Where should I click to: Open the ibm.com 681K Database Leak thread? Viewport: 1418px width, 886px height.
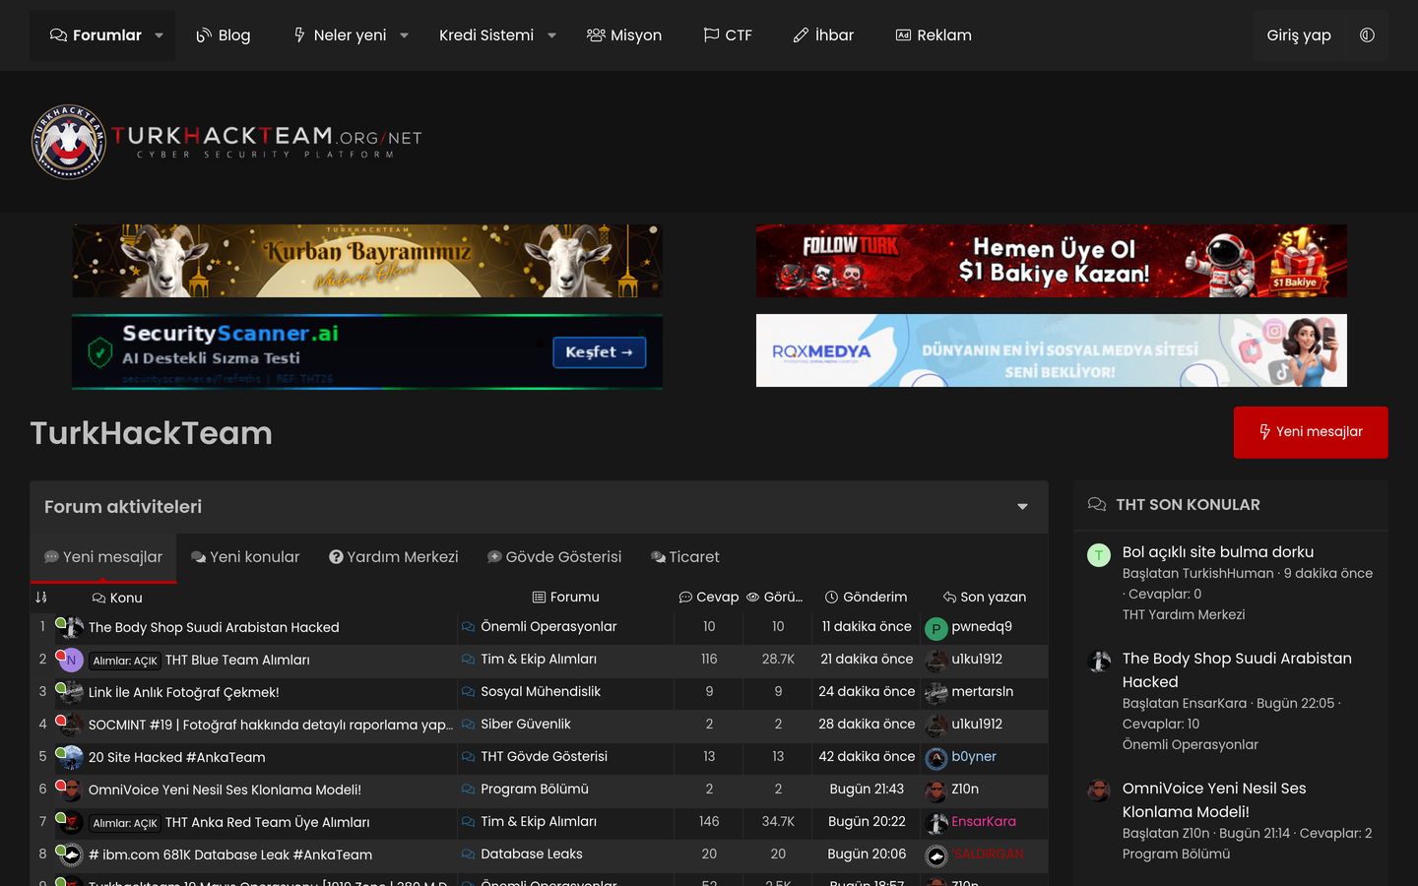[230, 855]
